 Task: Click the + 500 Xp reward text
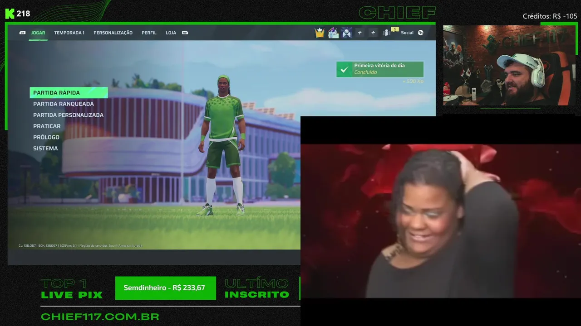click(x=413, y=81)
